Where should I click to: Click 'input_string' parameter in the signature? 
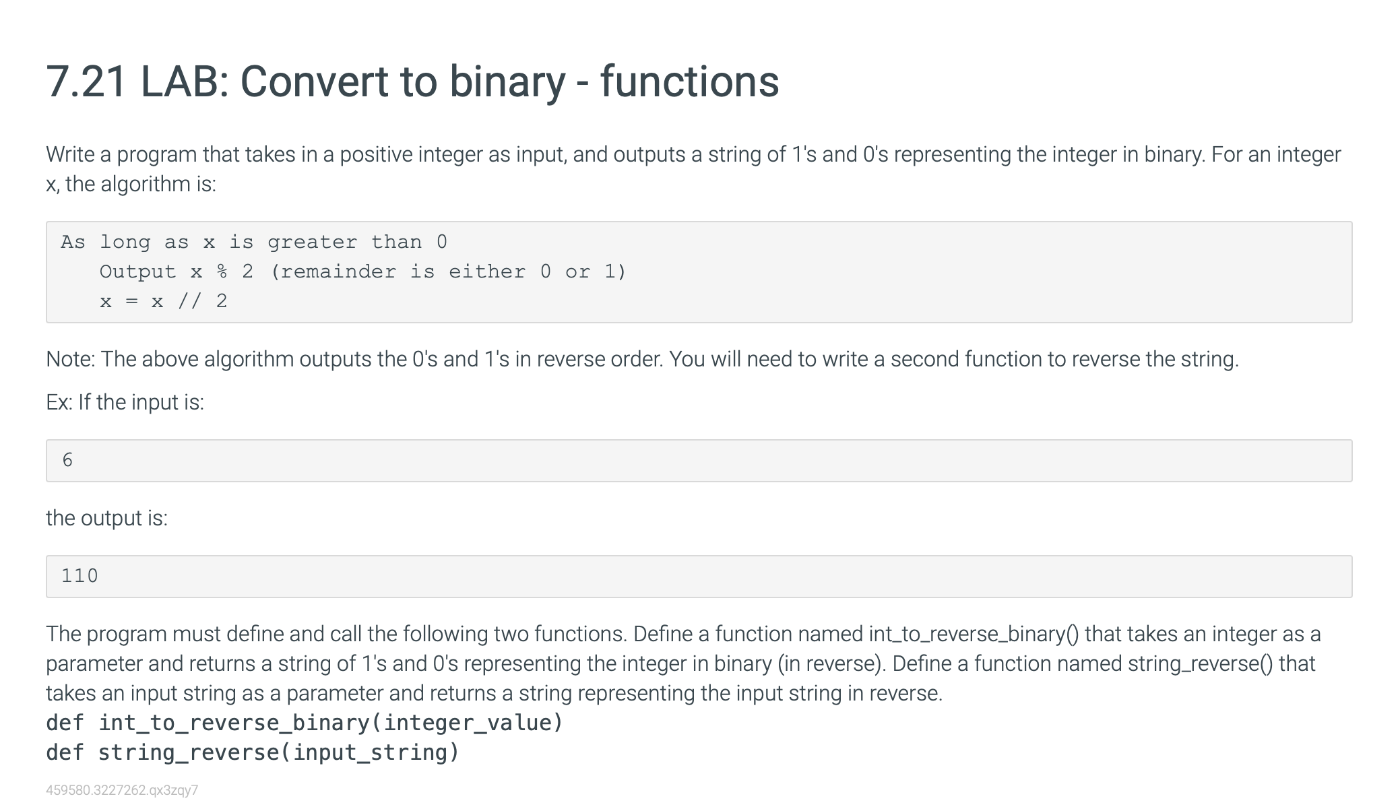coord(370,752)
